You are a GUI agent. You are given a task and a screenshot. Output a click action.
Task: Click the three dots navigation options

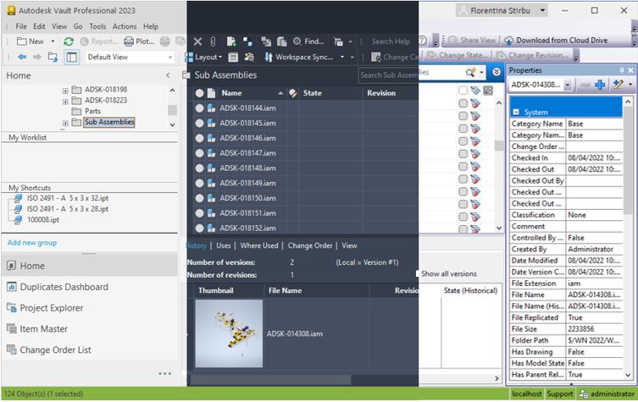pos(164,373)
